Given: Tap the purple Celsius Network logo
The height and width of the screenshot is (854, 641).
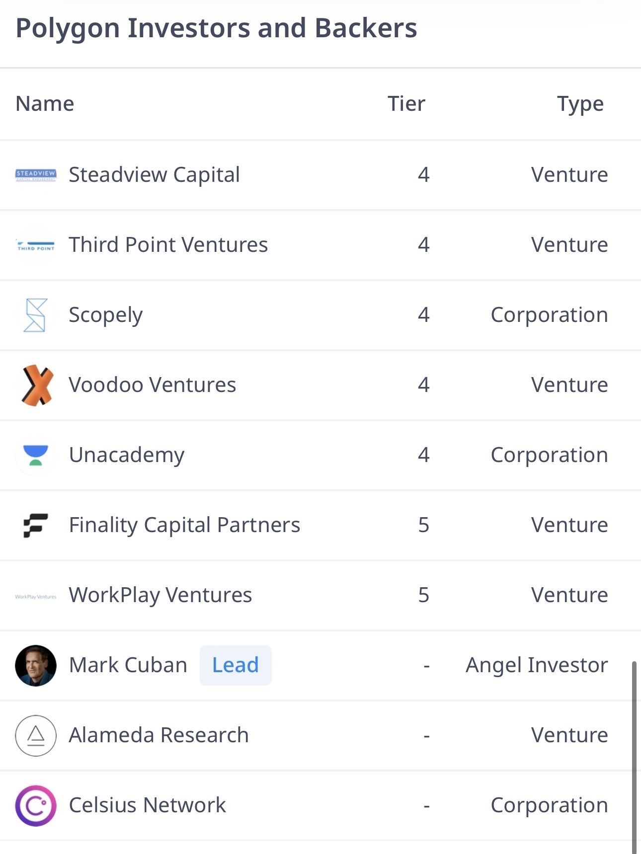Looking at the screenshot, I should pyautogui.click(x=36, y=805).
